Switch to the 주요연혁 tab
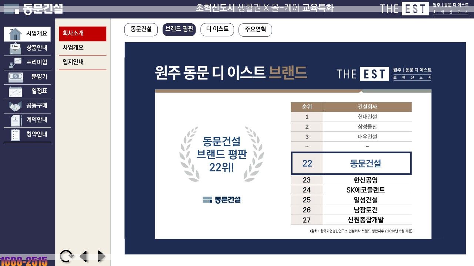Screen dimensions: 474x266 click(x=256, y=30)
